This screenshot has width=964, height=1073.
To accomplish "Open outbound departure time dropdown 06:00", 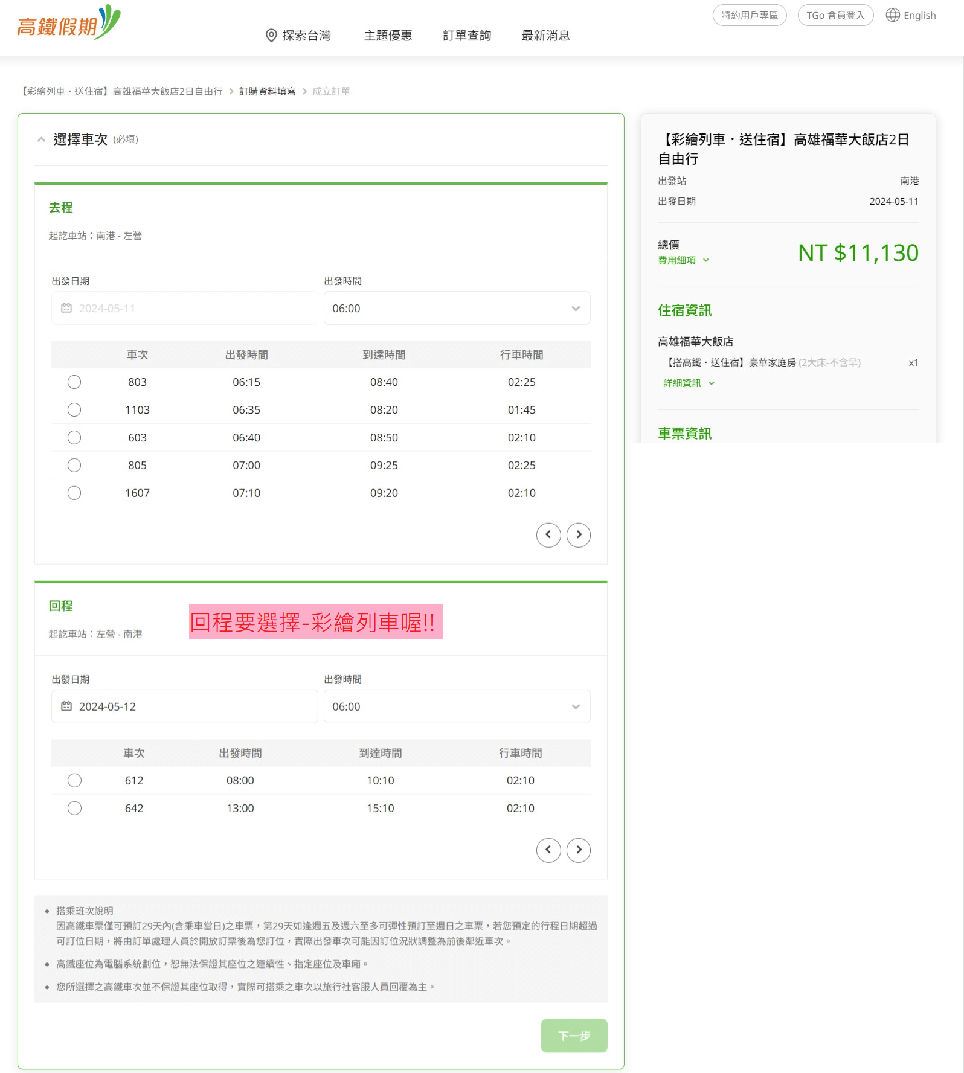I will pos(457,308).
